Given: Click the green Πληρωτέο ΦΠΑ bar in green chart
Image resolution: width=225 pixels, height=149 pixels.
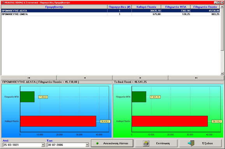Looking at the screenshot, I should pyautogui.click(x=139, y=97).
